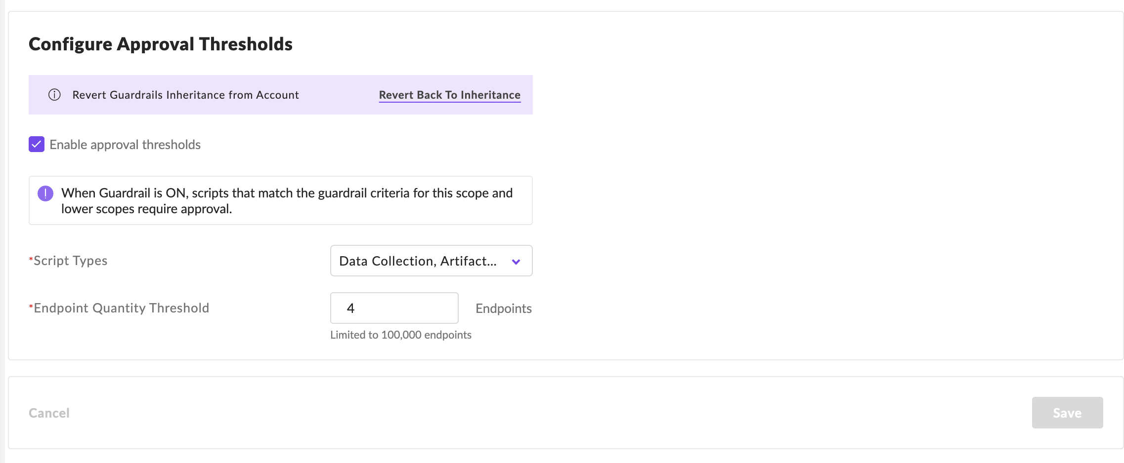
Task: Click the 'When Guardrail is ON' notice text
Action: 287,200
